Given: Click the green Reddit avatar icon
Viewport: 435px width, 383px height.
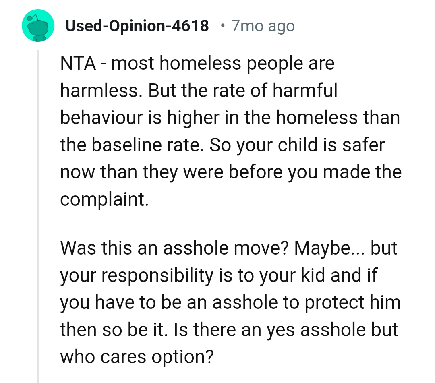Looking at the screenshot, I should tap(38, 27).
